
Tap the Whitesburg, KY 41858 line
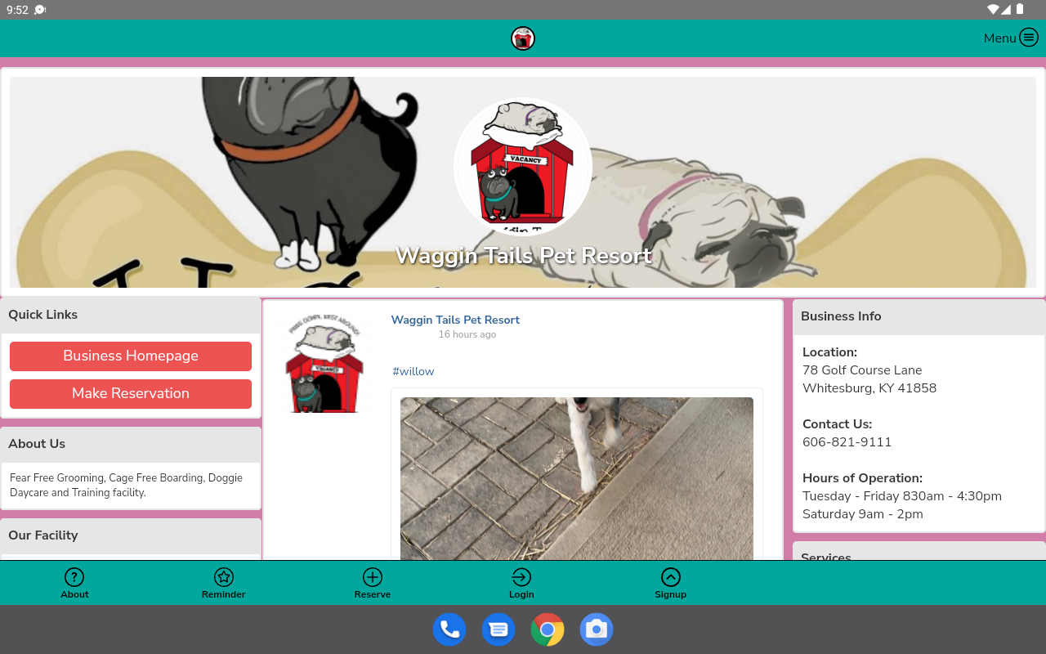point(869,388)
